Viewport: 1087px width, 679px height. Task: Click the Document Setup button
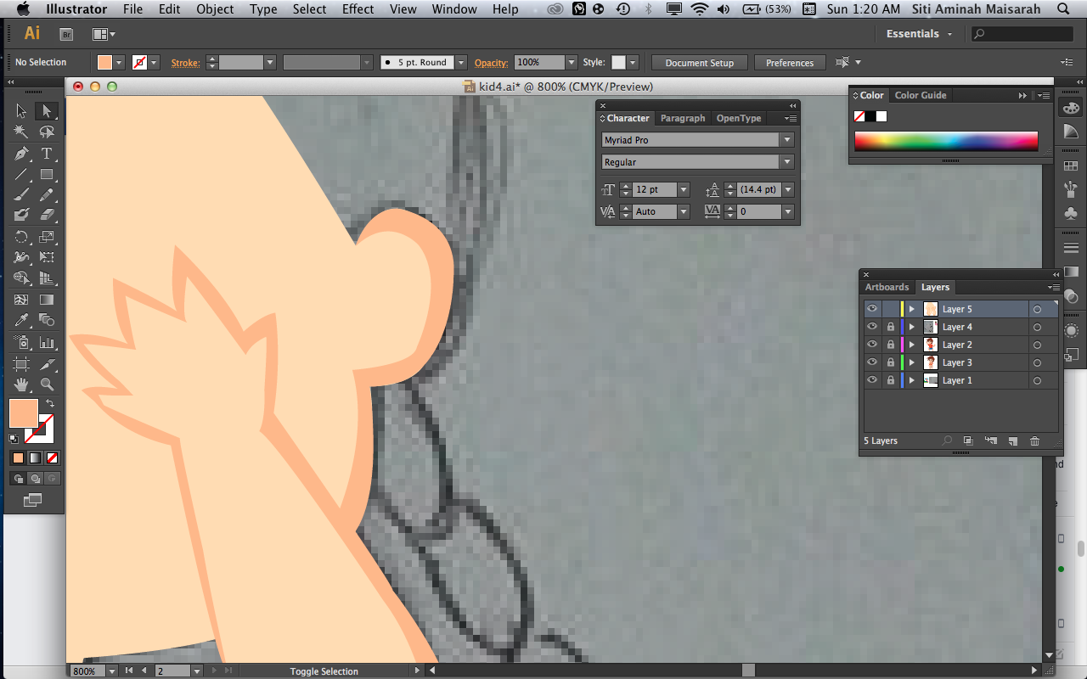coord(699,63)
